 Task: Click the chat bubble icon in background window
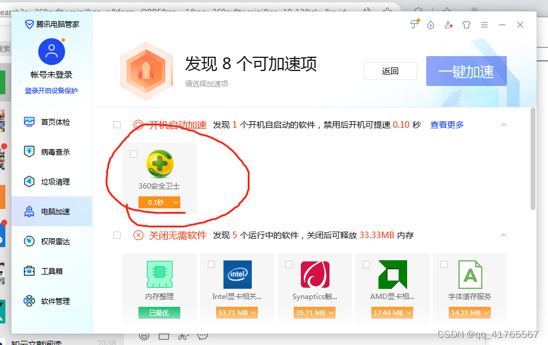203,336
